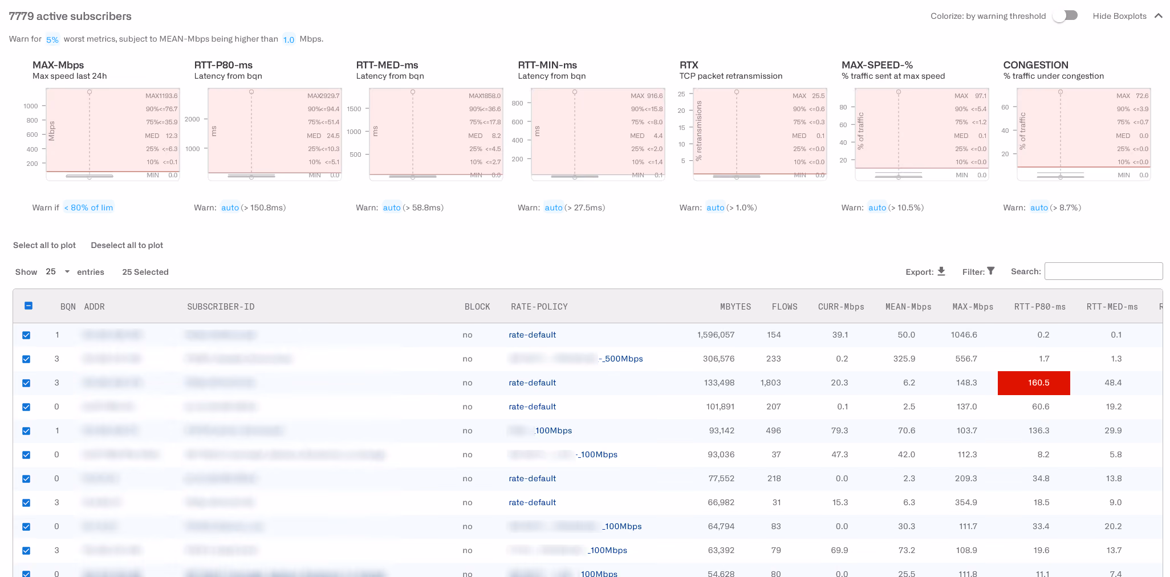Open rate-default policy in 101,891 row
Screen dimensions: 1170x577
533,407
